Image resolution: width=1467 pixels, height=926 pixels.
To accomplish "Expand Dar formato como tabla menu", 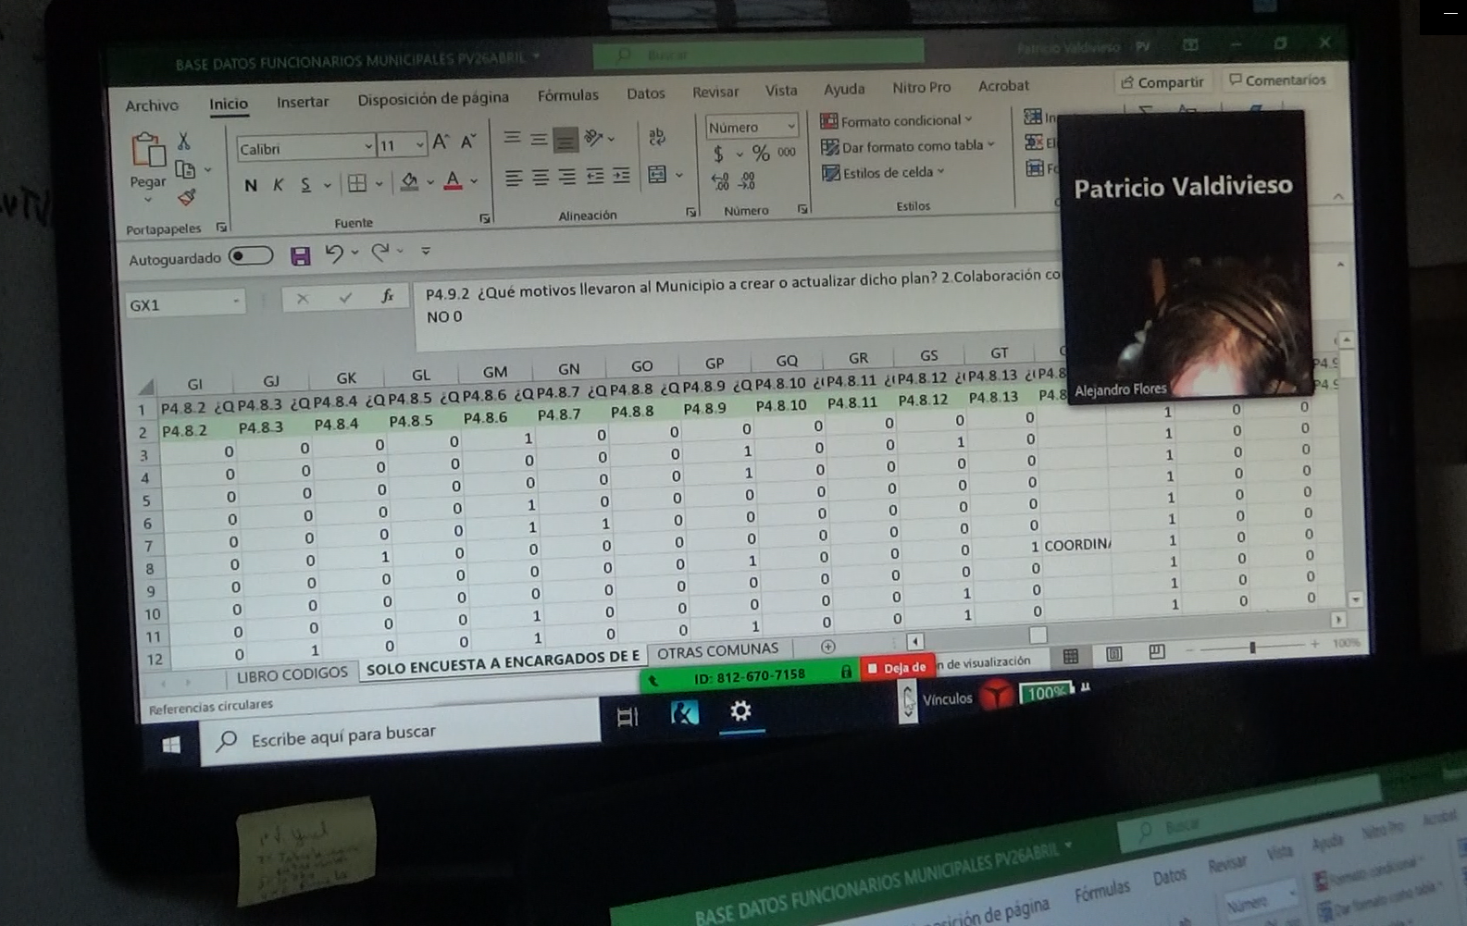I will point(907,146).
